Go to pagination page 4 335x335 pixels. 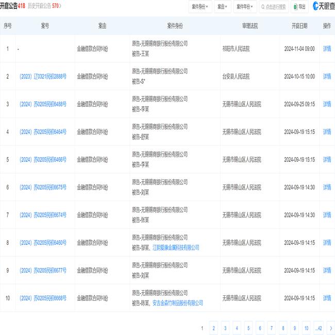click(x=237, y=328)
